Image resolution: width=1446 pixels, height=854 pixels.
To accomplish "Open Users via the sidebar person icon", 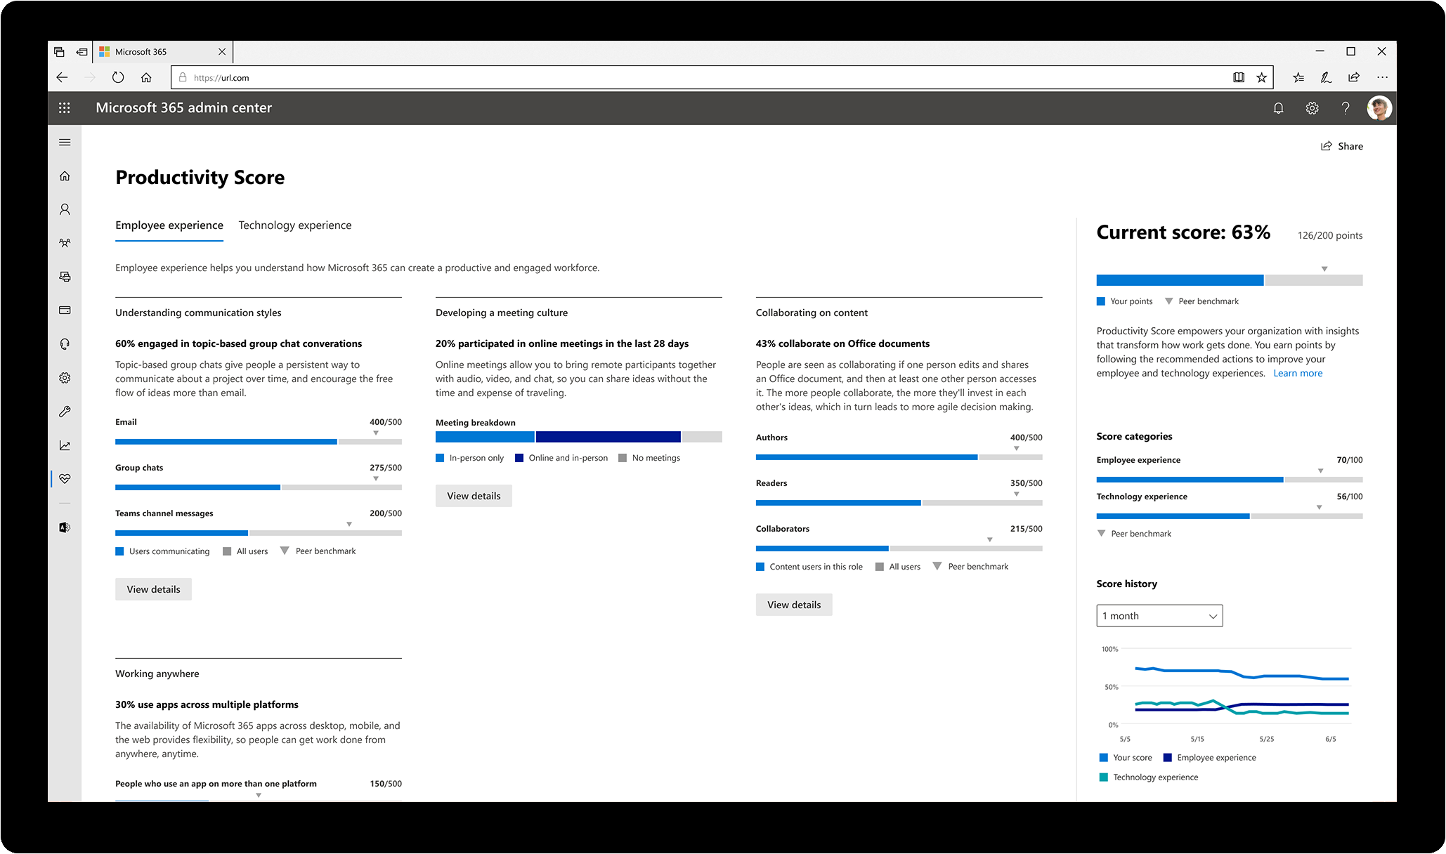I will [x=65, y=209].
